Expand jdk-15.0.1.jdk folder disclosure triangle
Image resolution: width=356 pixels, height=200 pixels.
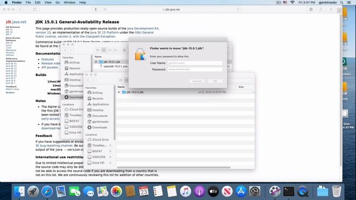(x=96, y=62)
